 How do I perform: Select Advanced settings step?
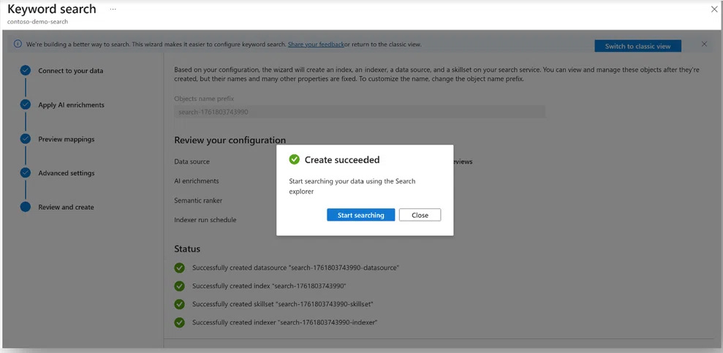click(x=67, y=173)
